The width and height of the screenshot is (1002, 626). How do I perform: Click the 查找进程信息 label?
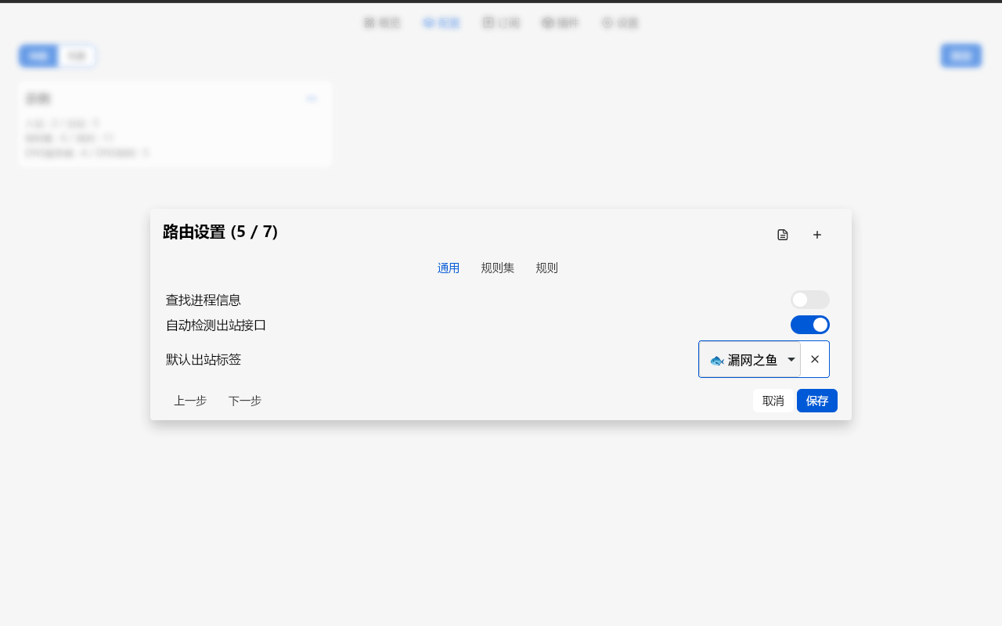pyautogui.click(x=204, y=300)
